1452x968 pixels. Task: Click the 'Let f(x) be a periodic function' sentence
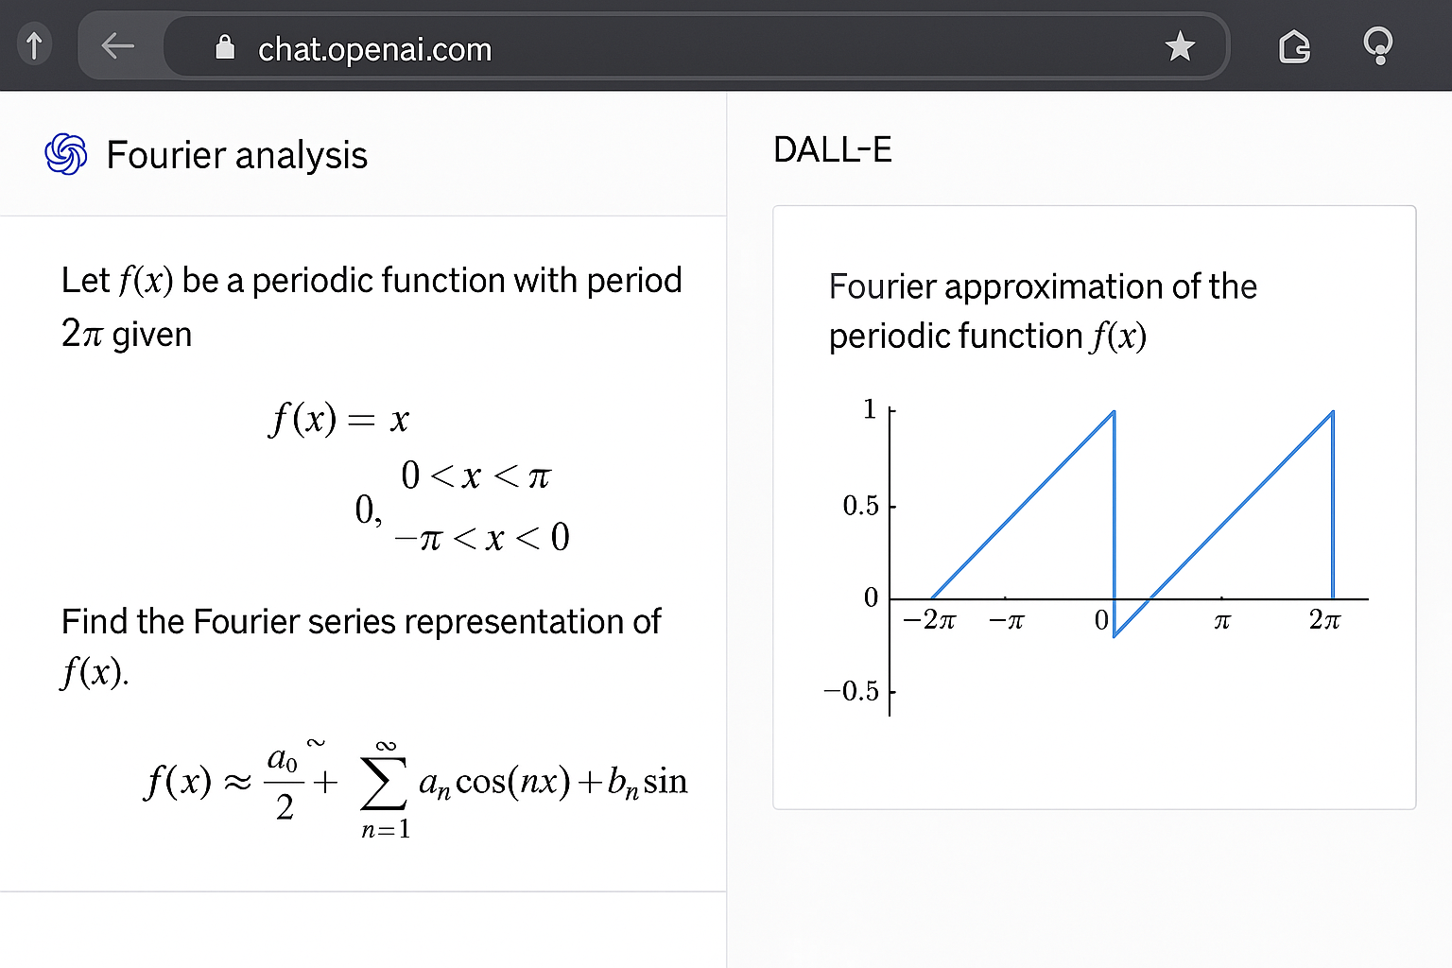371,281
